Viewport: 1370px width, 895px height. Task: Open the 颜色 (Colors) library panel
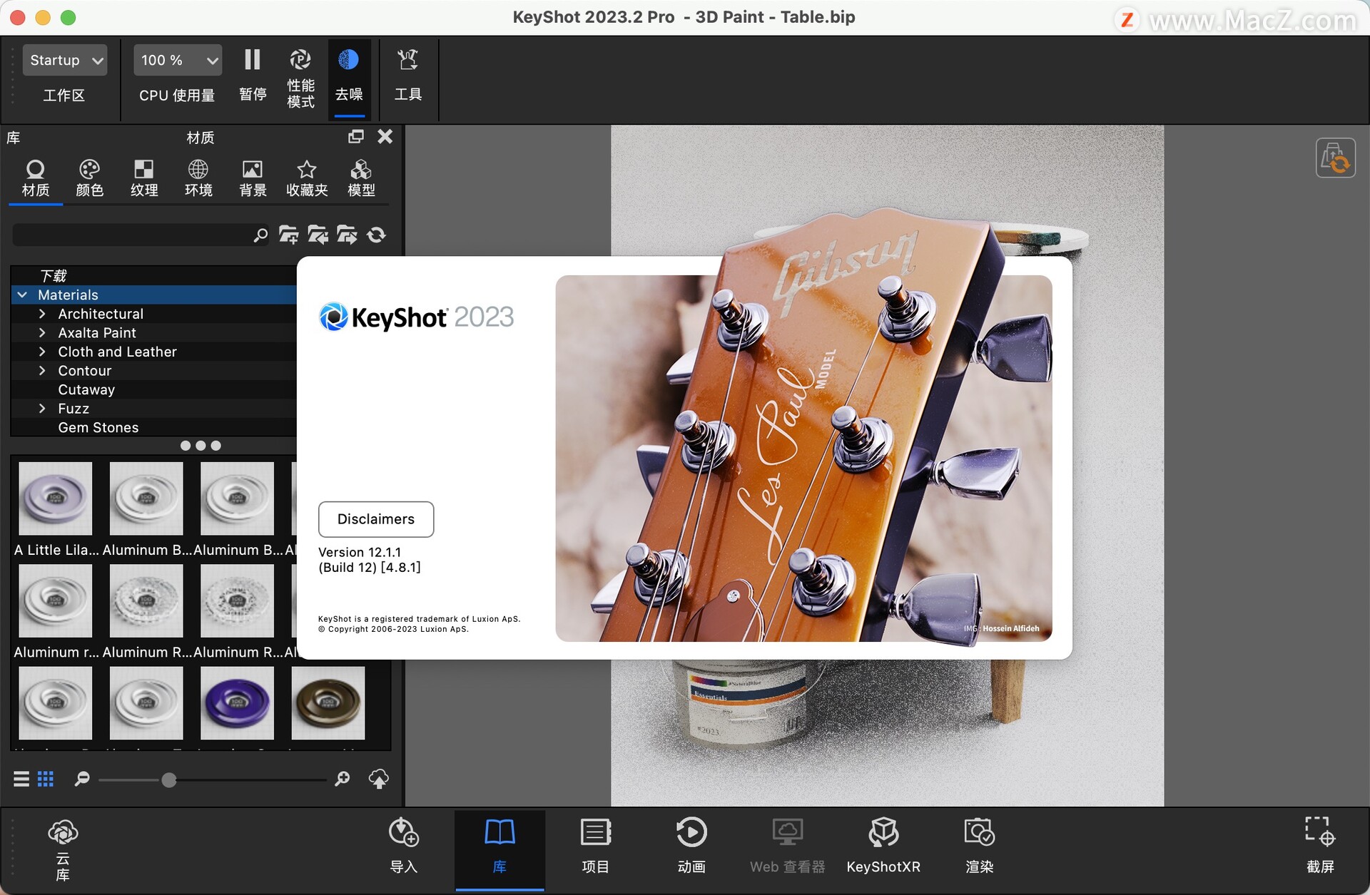coord(90,177)
